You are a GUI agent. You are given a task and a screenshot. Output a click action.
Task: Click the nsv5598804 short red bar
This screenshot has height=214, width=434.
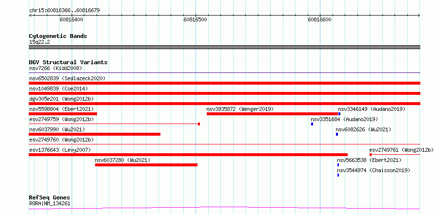[63, 114]
